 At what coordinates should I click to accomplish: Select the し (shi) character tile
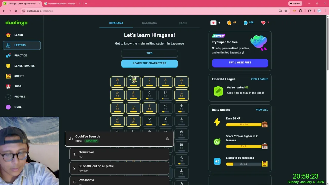tap(133, 108)
